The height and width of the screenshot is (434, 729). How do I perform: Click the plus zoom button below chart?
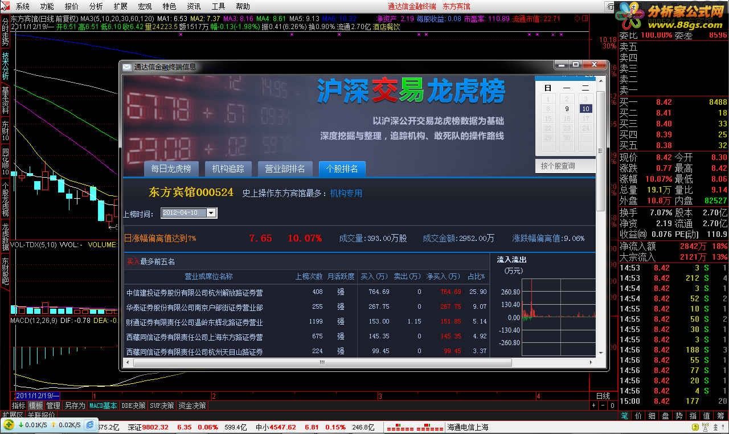coord(593,406)
